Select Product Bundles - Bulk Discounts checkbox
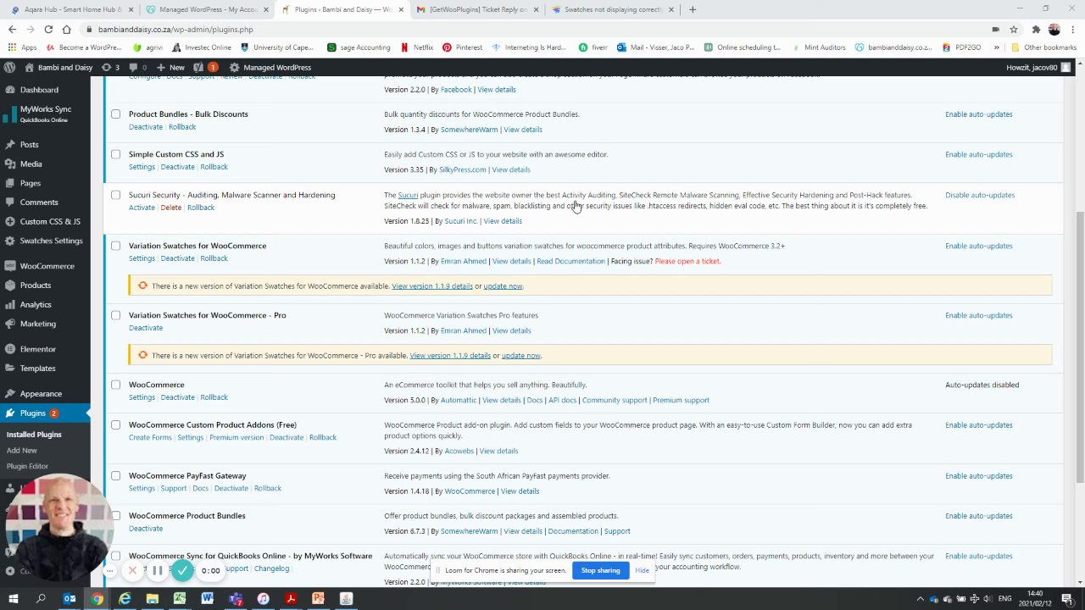 point(116,114)
